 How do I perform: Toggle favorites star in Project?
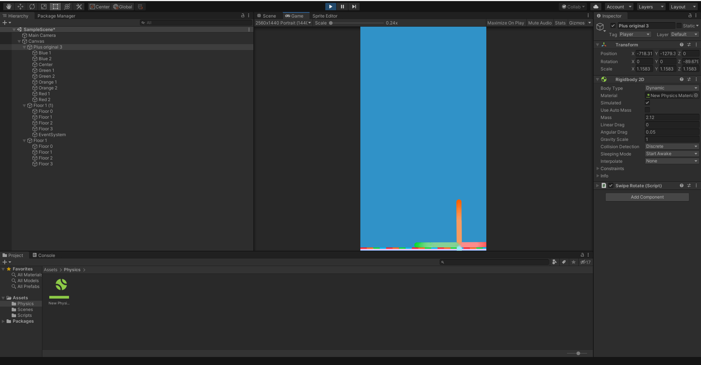[x=574, y=262]
